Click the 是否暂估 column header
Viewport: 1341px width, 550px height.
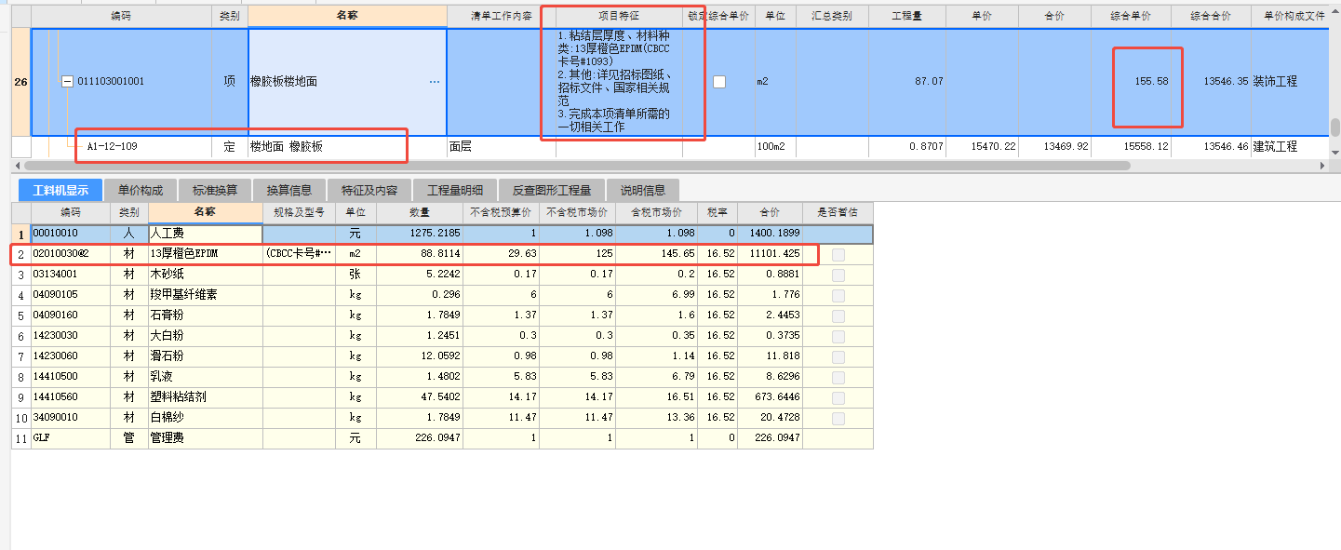[838, 213]
